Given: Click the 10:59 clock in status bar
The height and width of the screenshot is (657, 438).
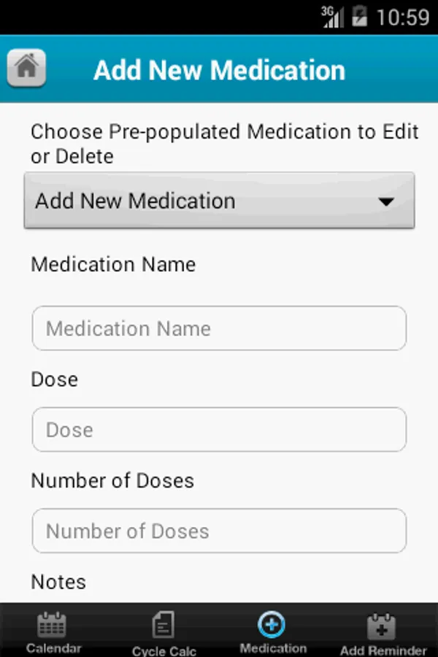Looking at the screenshot, I should pyautogui.click(x=402, y=16).
